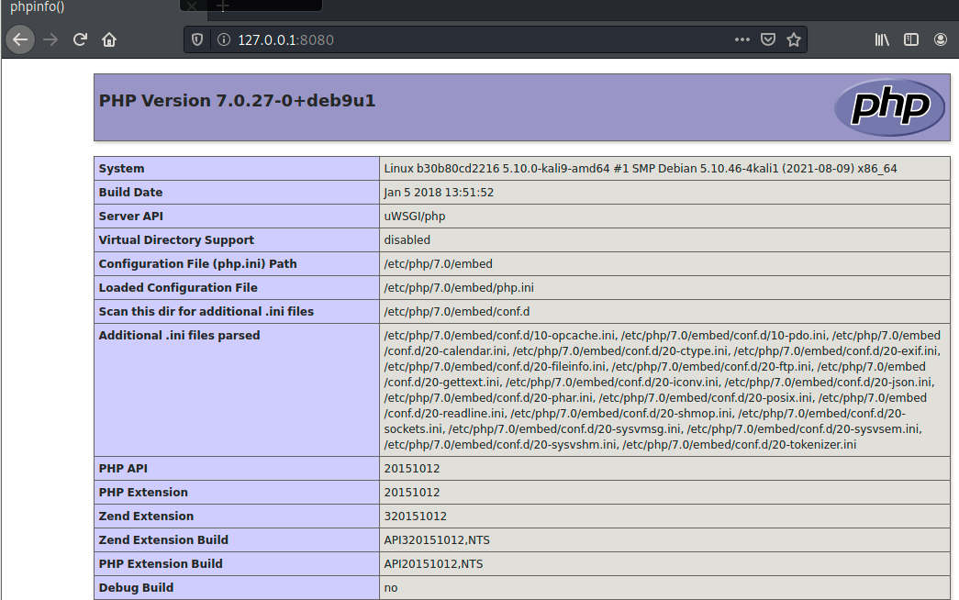Bookmark this page using the star
The height and width of the screenshot is (600, 959).
point(794,39)
